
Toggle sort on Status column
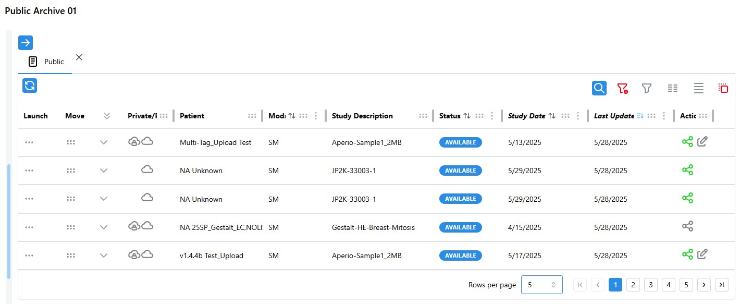pos(467,116)
